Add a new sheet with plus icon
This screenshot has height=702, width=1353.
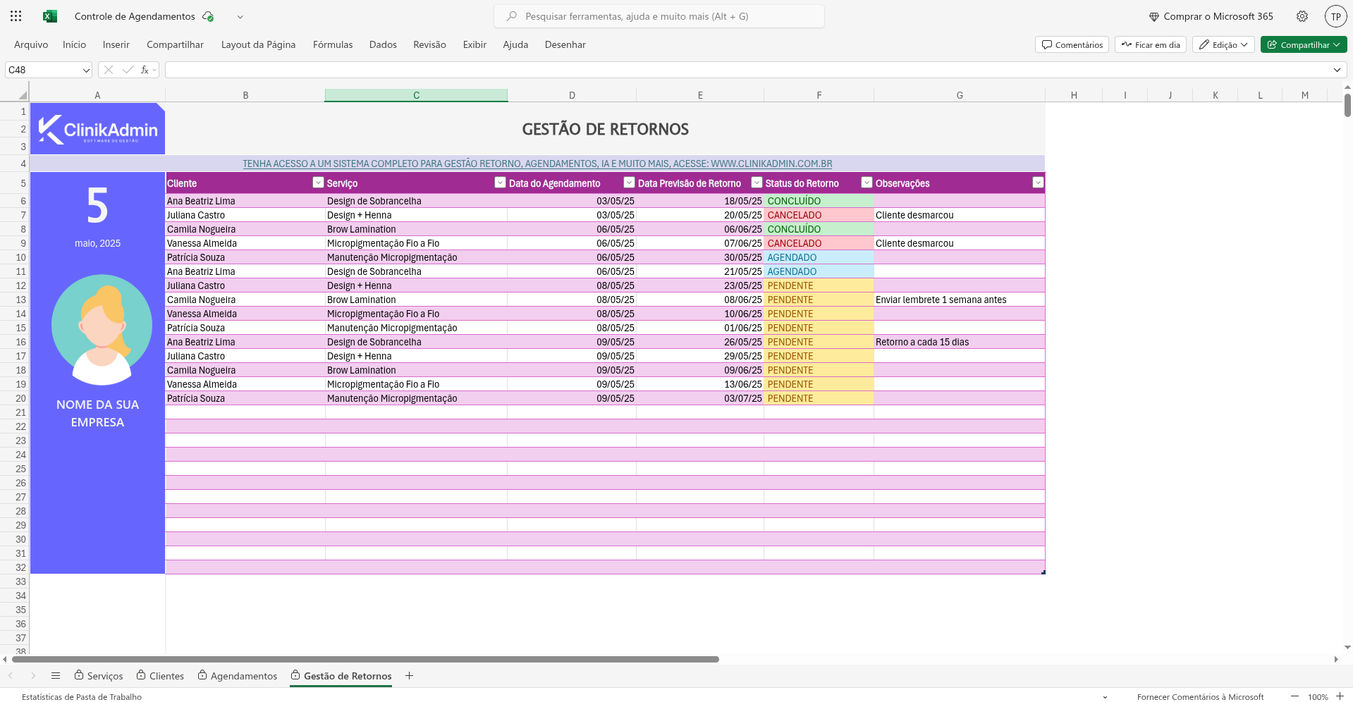tap(409, 675)
